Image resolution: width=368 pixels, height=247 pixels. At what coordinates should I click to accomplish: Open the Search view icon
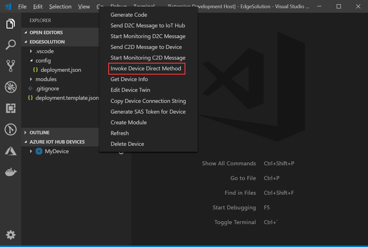point(10,45)
